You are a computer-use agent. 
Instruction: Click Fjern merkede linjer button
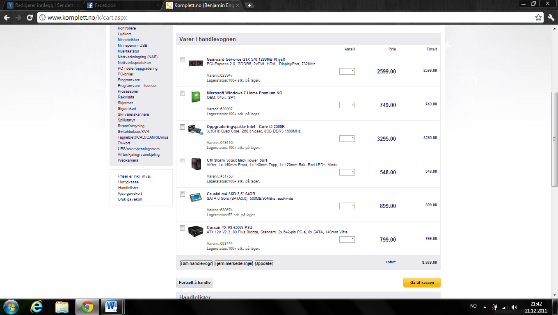point(233,263)
